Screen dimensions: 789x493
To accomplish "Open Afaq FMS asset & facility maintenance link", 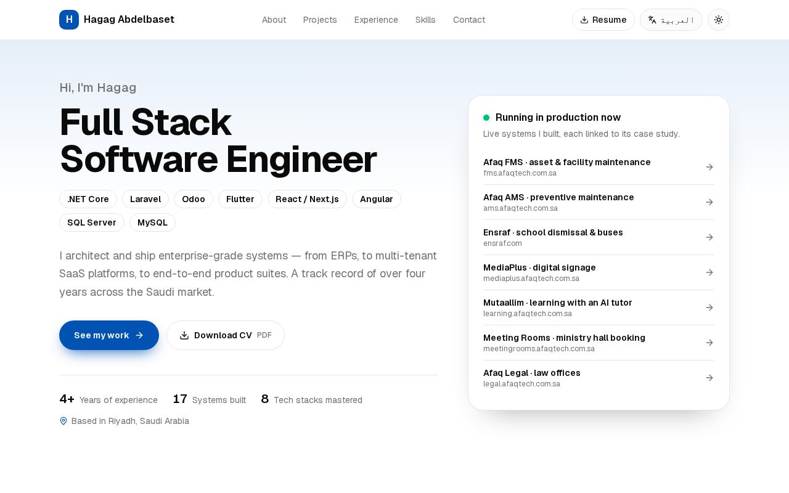I will (599, 167).
